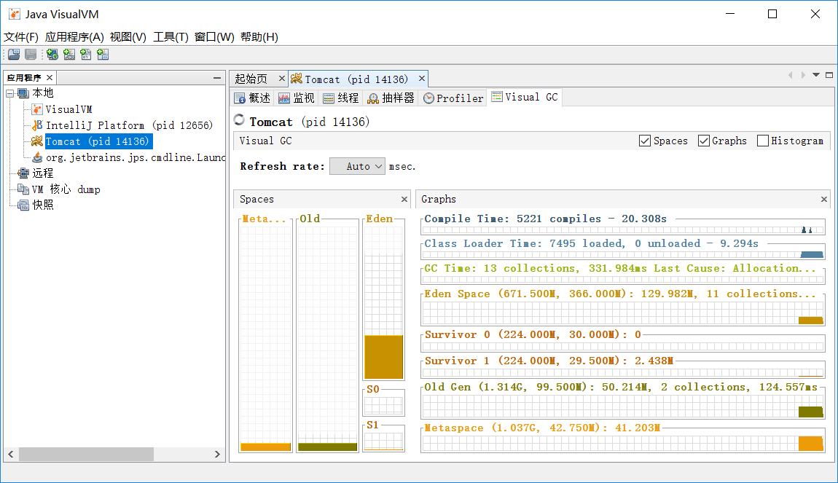Click the VisualVM application icon in tree
The image size is (838, 483).
pyautogui.click(x=37, y=109)
